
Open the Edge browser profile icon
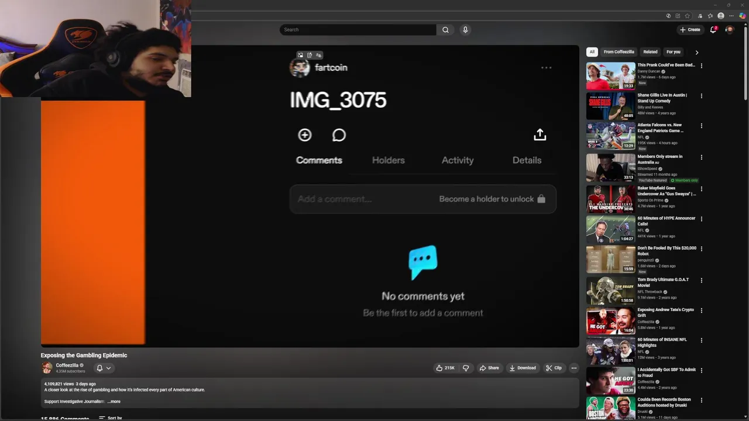tap(721, 16)
